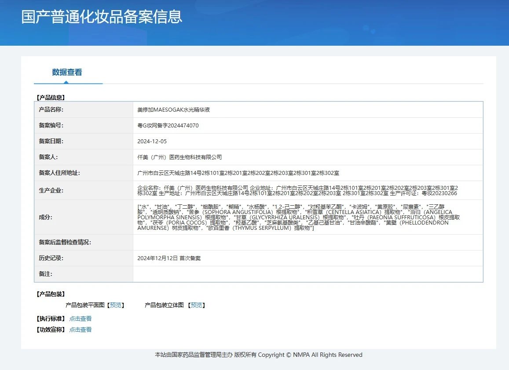Preview the 产品包装平面图 image link
The height and width of the screenshot is (370, 509).
(x=116, y=305)
